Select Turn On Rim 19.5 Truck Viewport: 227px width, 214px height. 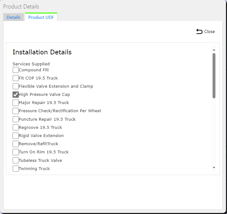coord(16,152)
